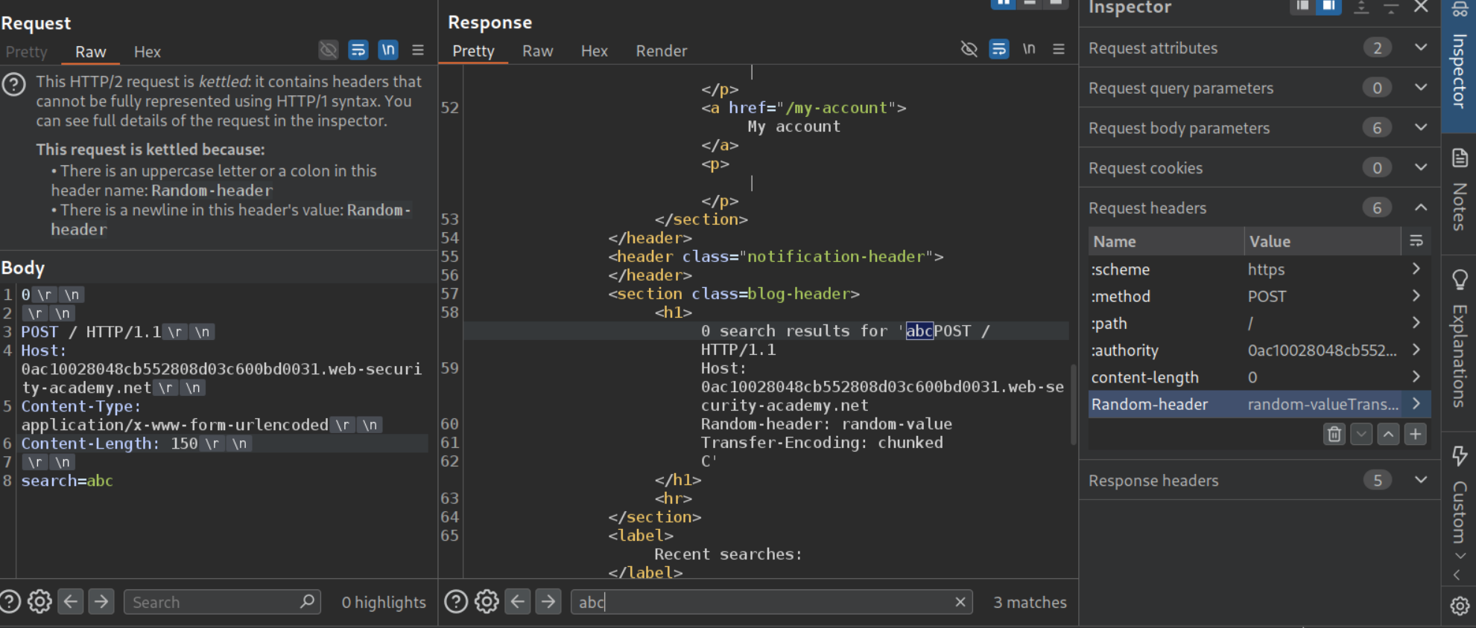This screenshot has width=1476, height=628.
Task: Delete the selected Random-header row
Action: 1334,434
